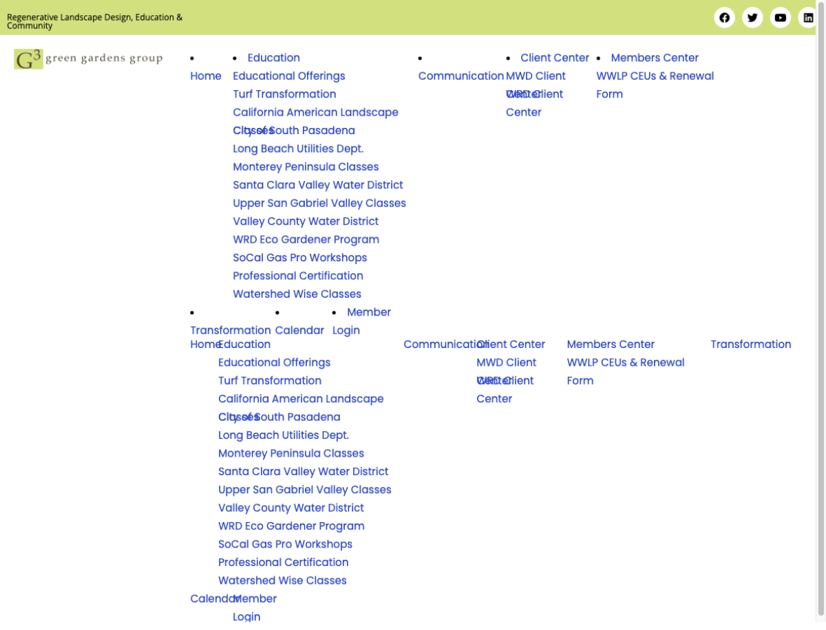Open Turf Transformation in unbulleted duplicate menu
Viewport: 826px width, 630px height.
pyautogui.click(x=270, y=381)
